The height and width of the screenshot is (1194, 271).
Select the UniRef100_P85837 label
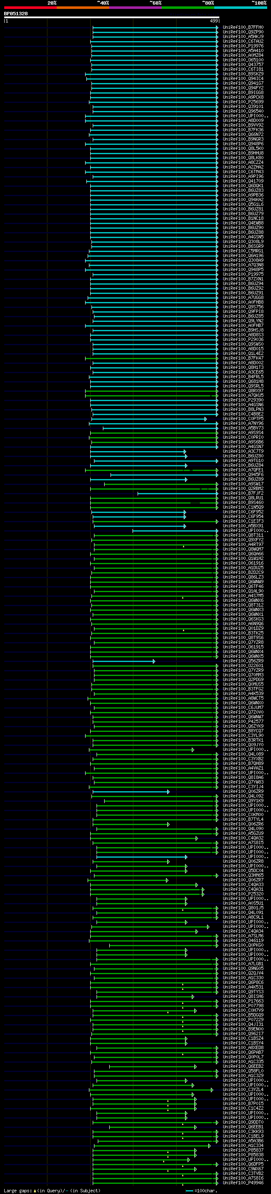pyautogui.click(x=243, y=1150)
